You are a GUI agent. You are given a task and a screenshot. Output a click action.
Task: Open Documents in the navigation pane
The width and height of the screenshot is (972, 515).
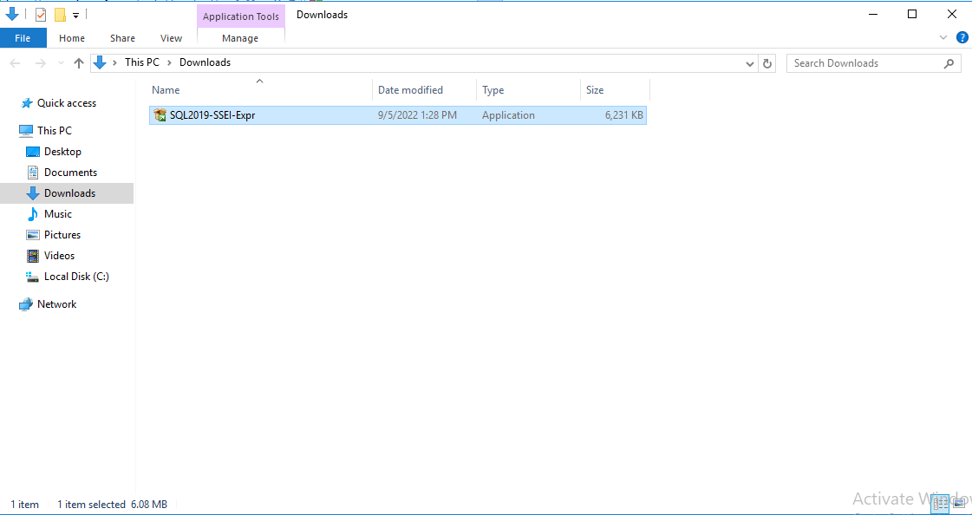tap(71, 173)
